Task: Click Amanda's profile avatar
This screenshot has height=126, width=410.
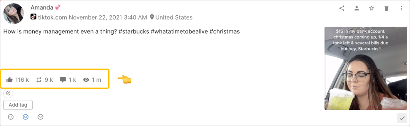Action: [13, 13]
